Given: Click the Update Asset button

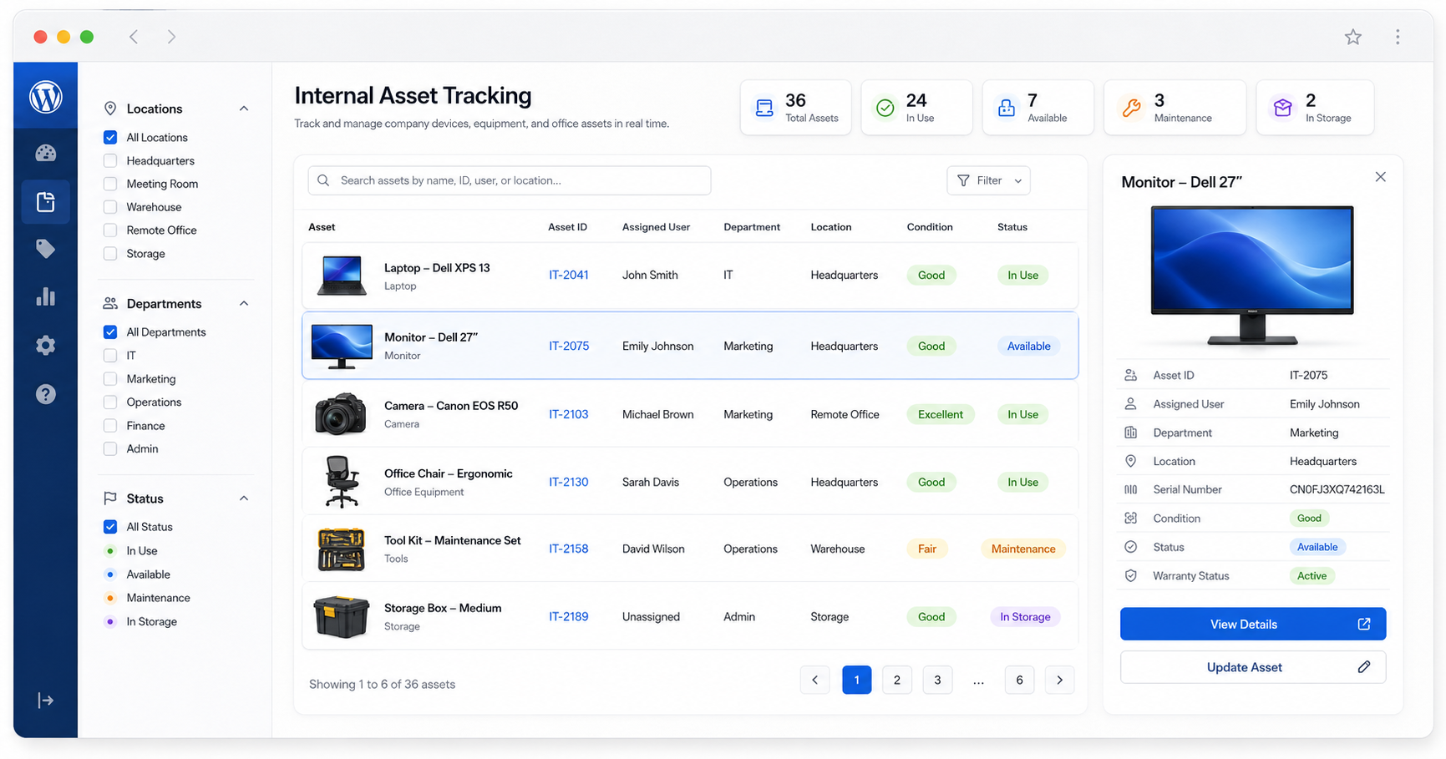Looking at the screenshot, I should 1252,667.
